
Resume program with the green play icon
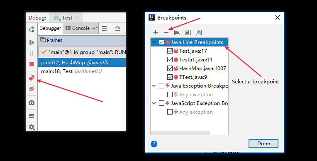pyautogui.click(x=32, y=42)
